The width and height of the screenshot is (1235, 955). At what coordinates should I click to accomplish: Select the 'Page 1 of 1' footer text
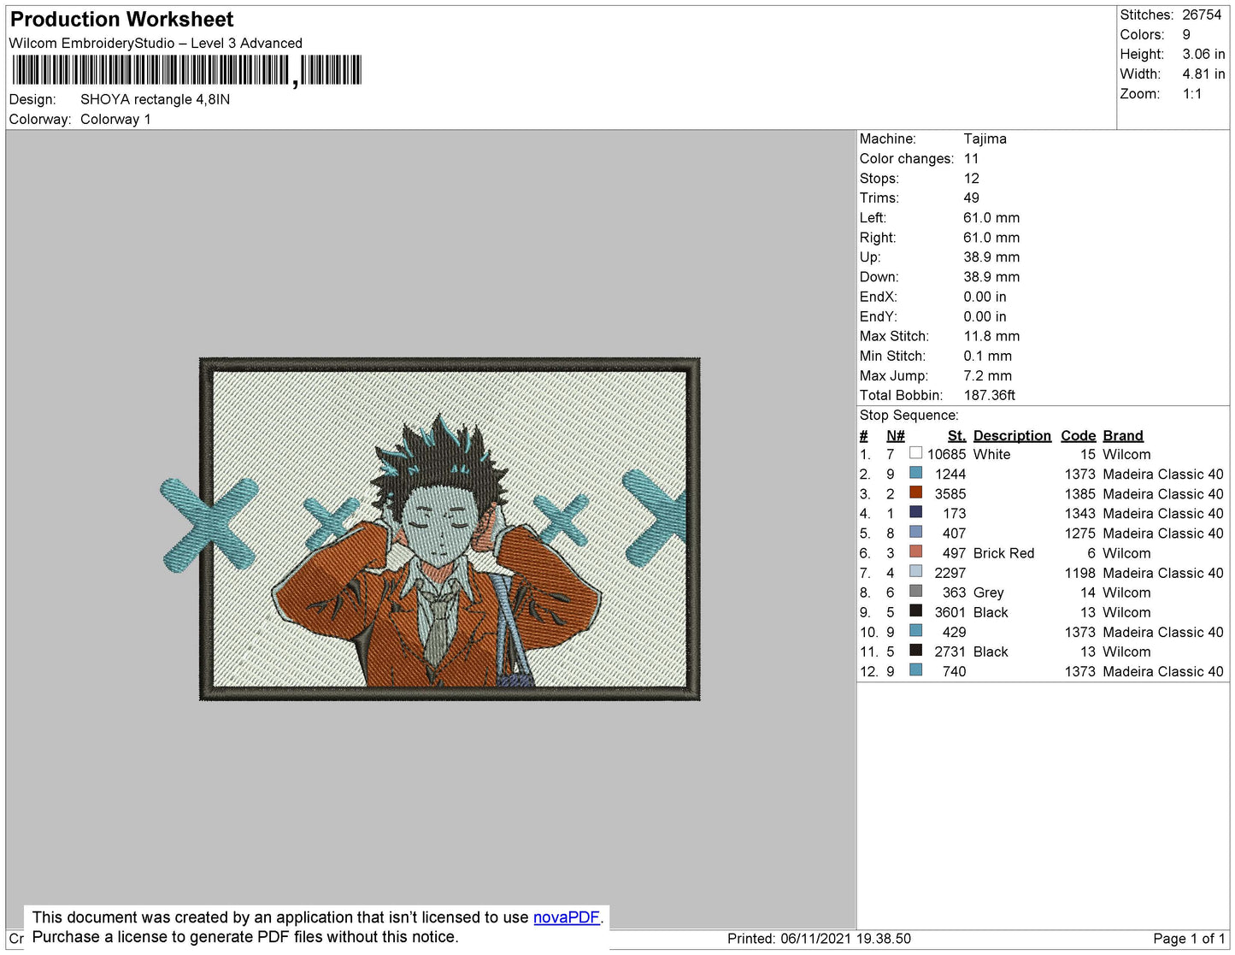(1189, 938)
